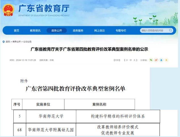Click the 序号 table header

click(x=17, y=104)
